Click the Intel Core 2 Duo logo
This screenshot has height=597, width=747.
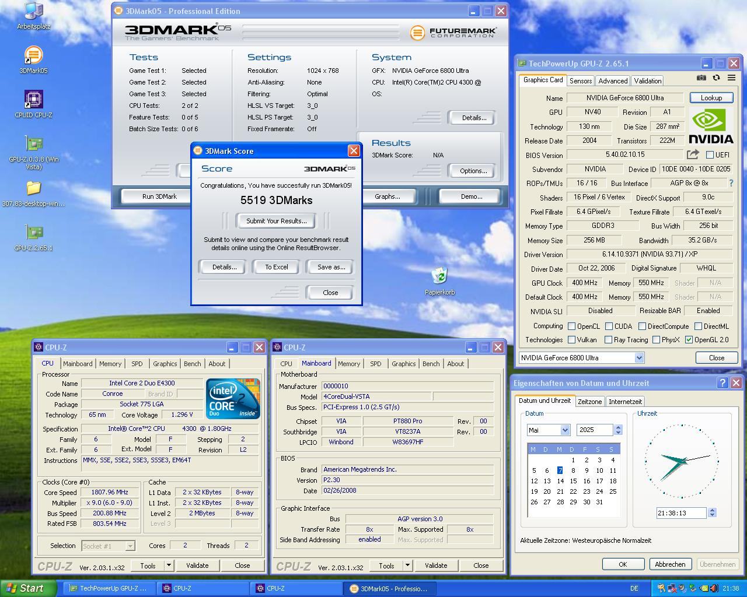(233, 398)
